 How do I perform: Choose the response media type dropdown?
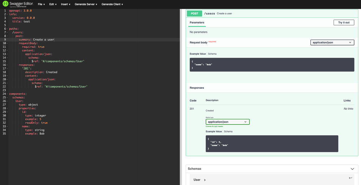tap(228, 122)
